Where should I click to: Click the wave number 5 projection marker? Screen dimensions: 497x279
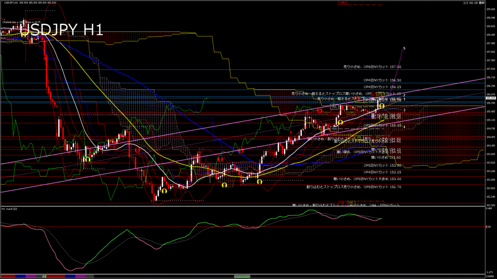pyautogui.click(x=404, y=48)
